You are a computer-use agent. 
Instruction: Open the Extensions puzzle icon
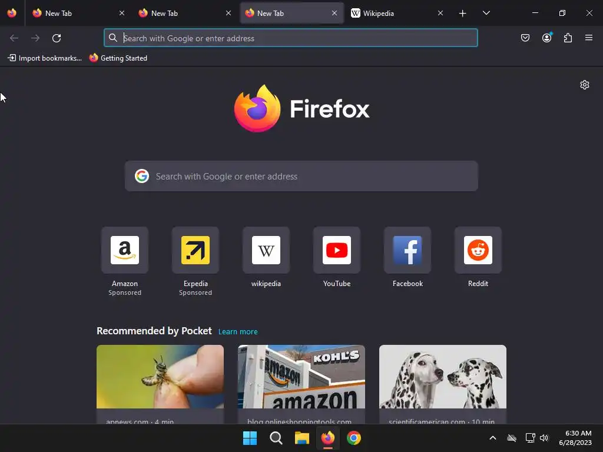pos(568,38)
